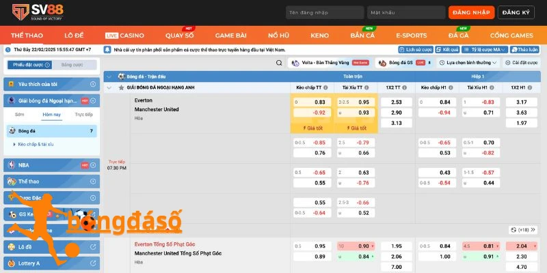Open Lô đề external link icon

pos(93,247)
